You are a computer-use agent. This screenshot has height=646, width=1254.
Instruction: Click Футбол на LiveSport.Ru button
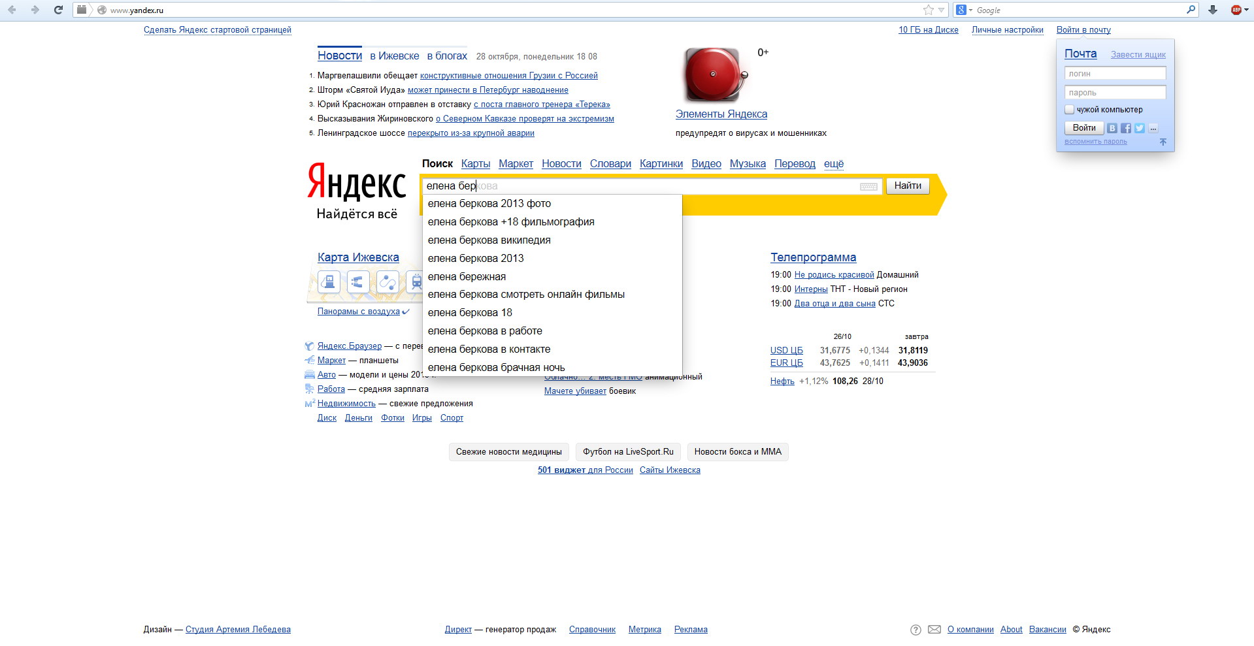tap(628, 452)
